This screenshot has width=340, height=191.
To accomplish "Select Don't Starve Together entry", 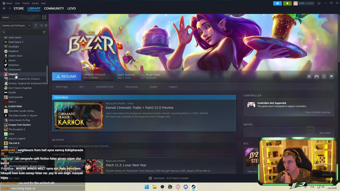I will [x=20, y=88].
